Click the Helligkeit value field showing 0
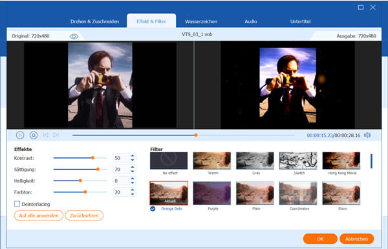The width and height of the screenshot is (388, 249). coord(122,181)
